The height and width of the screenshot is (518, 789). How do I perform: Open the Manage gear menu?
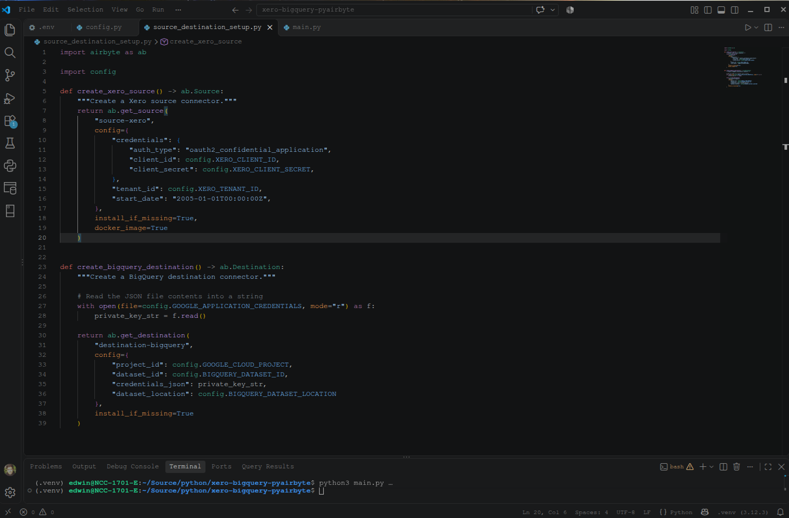point(10,492)
